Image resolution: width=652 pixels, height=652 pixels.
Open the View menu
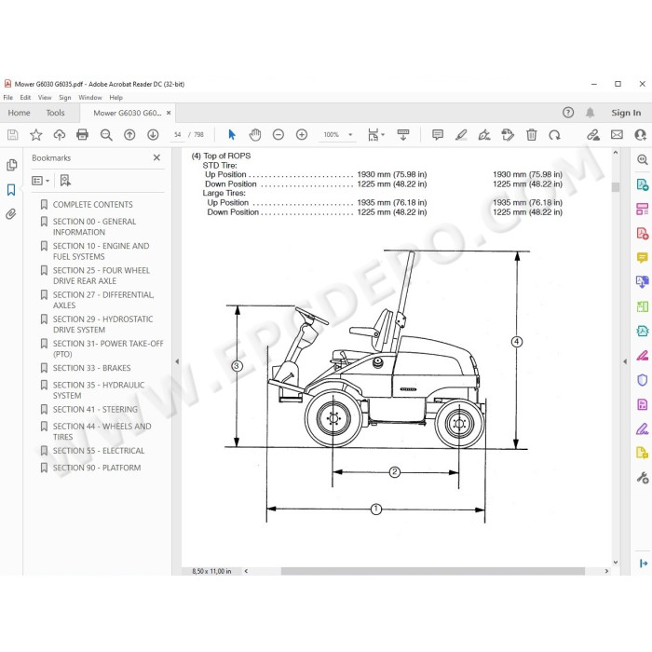(x=45, y=97)
